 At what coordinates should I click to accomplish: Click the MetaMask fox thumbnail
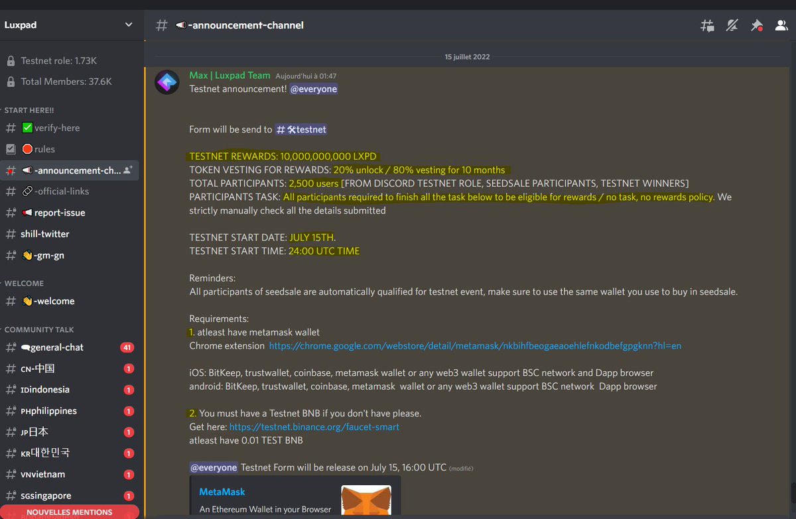tap(366, 502)
